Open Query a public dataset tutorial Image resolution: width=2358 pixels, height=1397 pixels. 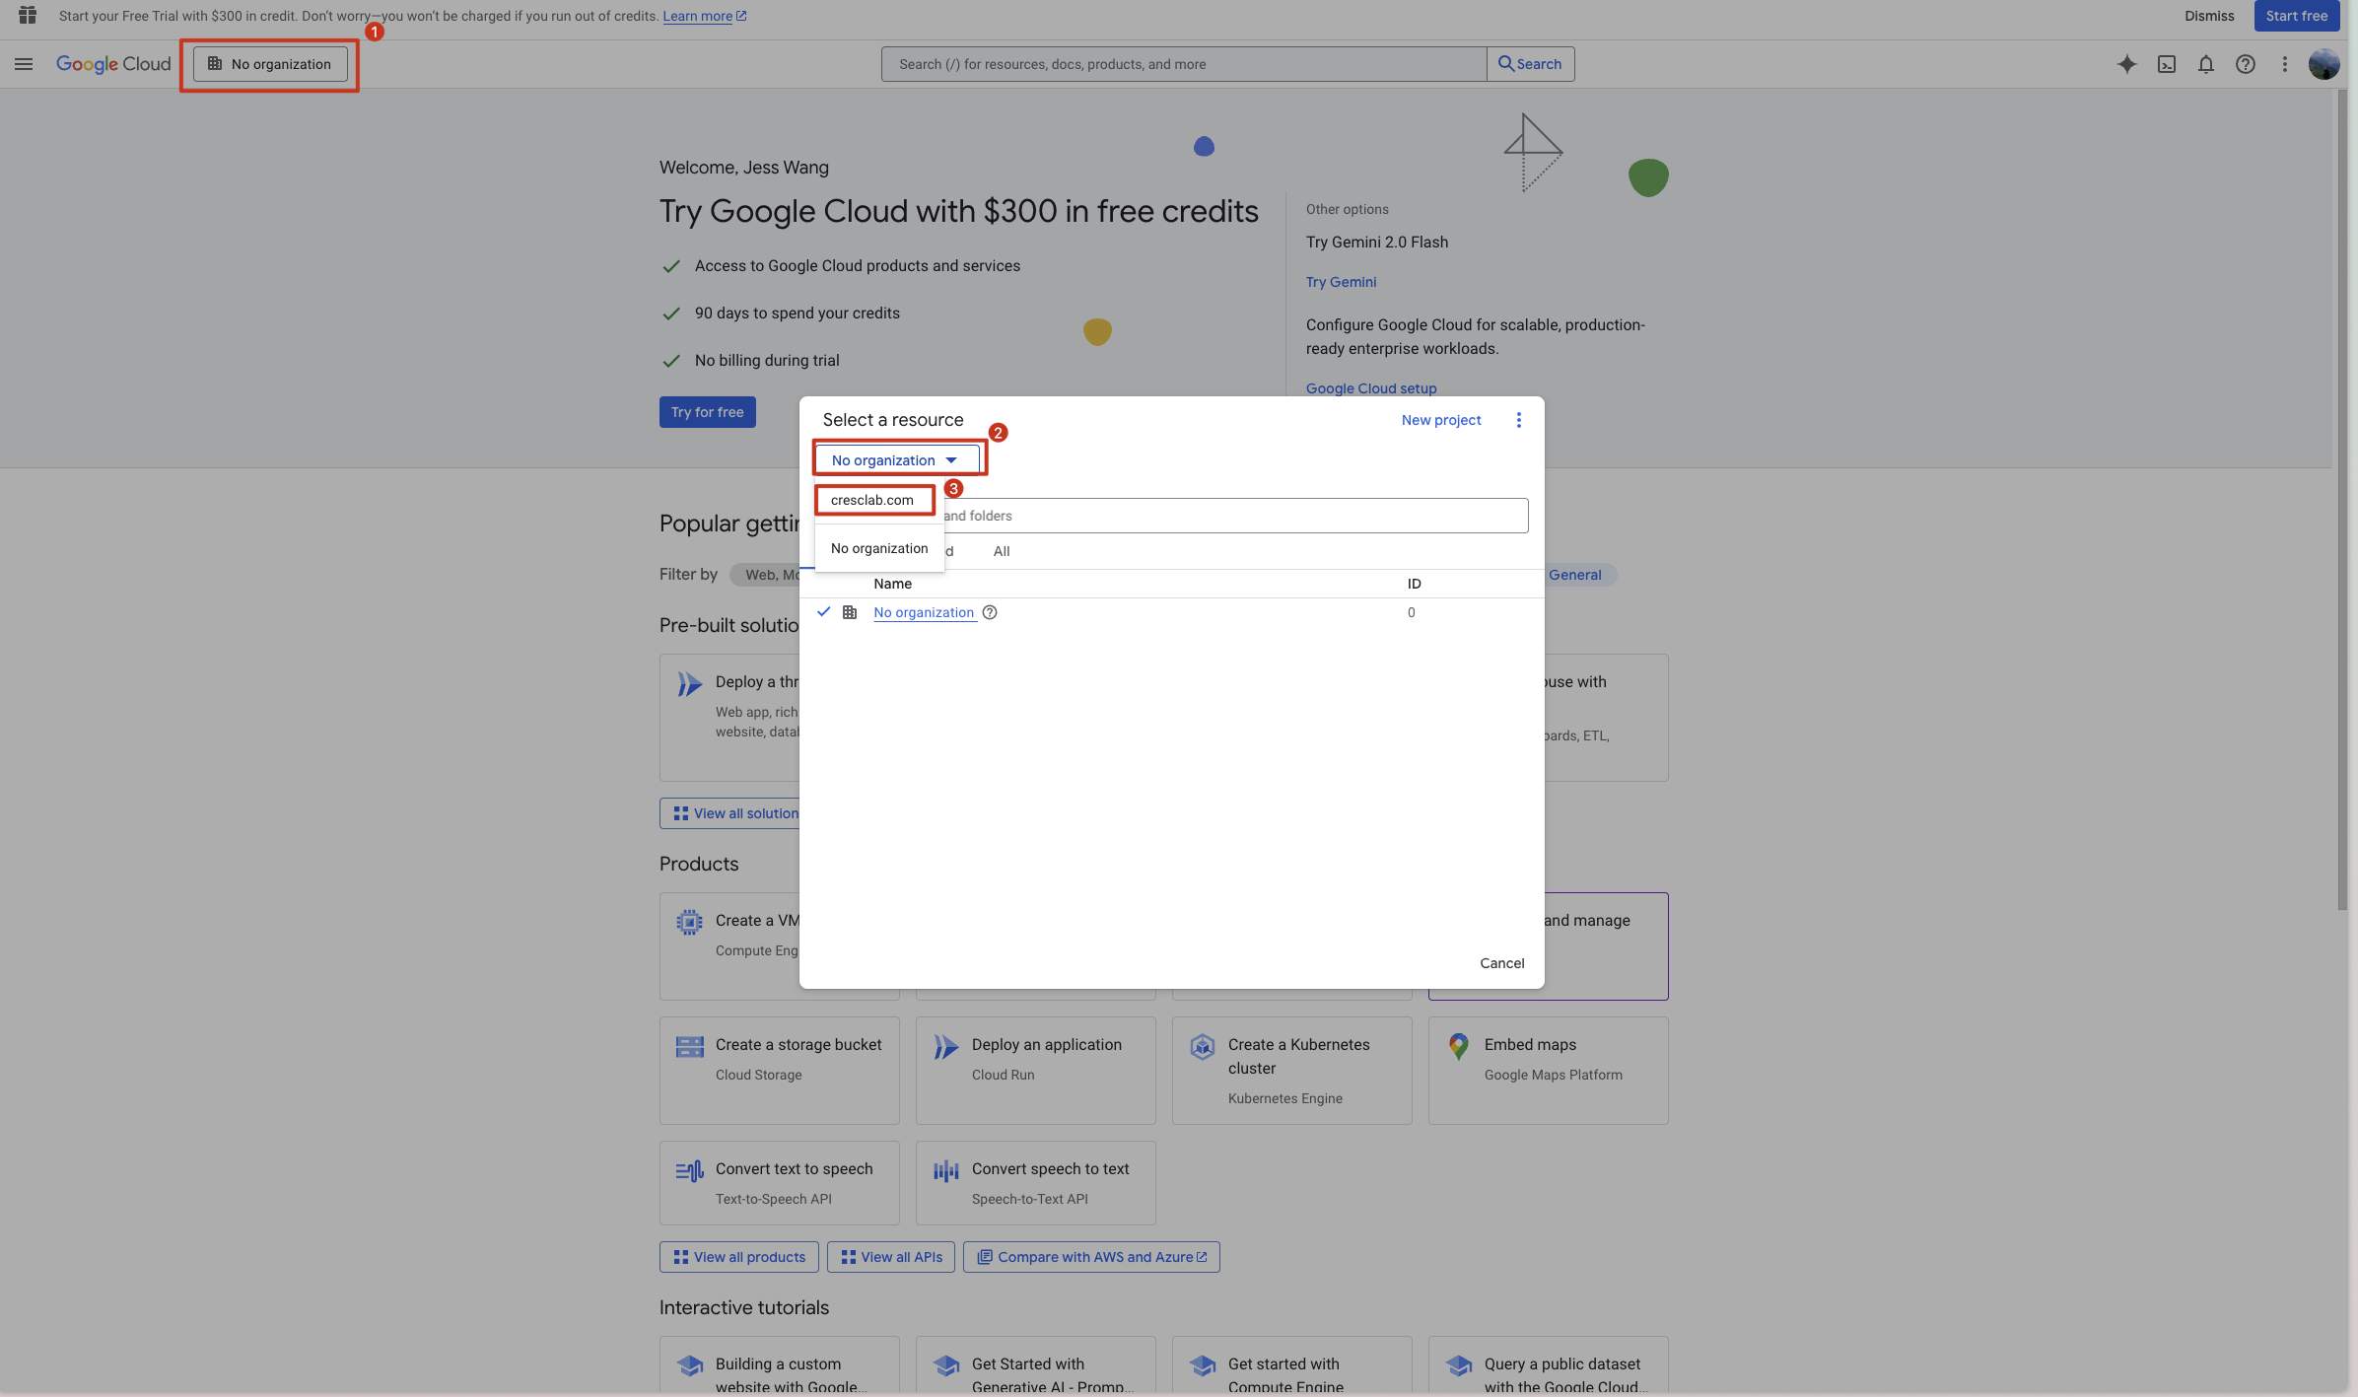coord(1549,1365)
